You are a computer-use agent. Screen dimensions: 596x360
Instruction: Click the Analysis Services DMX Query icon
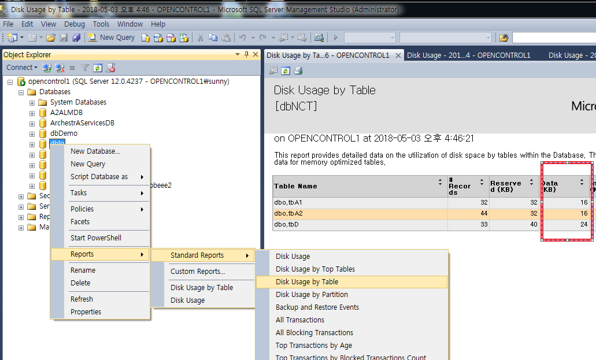click(171, 38)
